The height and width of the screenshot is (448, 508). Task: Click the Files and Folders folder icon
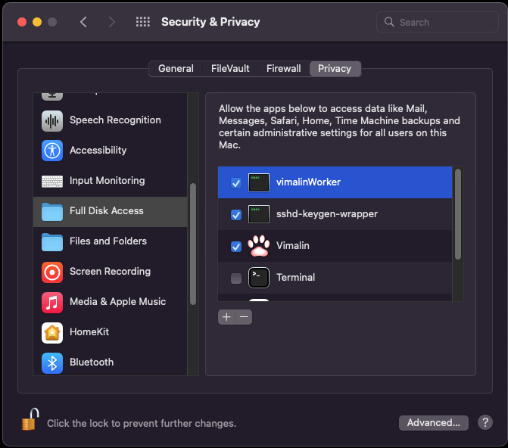pos(52,242)
